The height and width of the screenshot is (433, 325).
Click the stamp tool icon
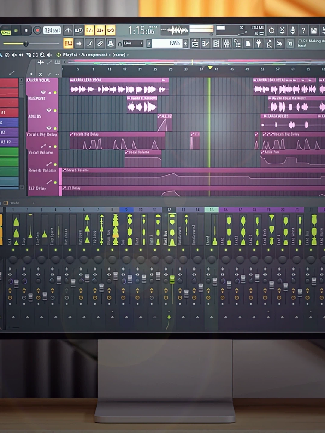pyautogui.click(x=110, y=44)
